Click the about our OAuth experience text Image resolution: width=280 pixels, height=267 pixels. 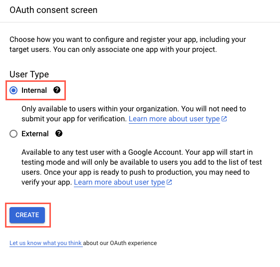(x=120, y=243)
